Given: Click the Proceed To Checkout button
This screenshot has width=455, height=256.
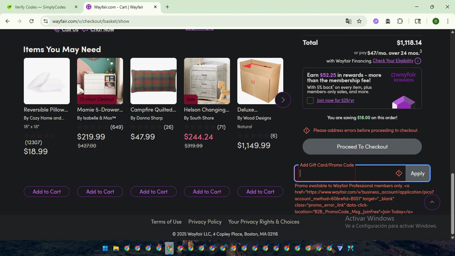Looking at the screenshot, I should (x=362, y=147).
